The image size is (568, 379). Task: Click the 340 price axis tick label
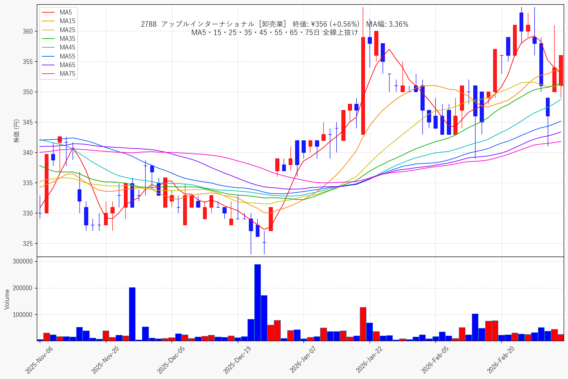(x=28, y=153)
